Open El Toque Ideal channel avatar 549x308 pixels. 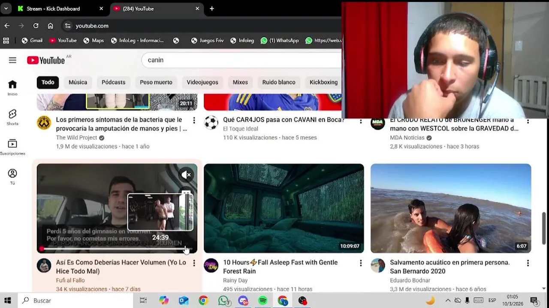pyautogui.click(x=211, y=123)
